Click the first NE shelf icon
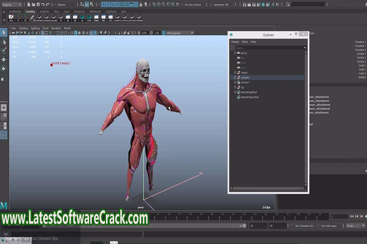Screen dimensions: 367x244 point(75,18)
